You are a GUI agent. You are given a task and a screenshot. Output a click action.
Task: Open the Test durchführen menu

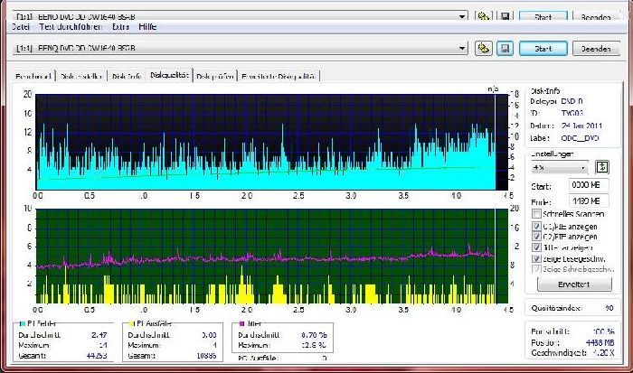click(71, 26)
